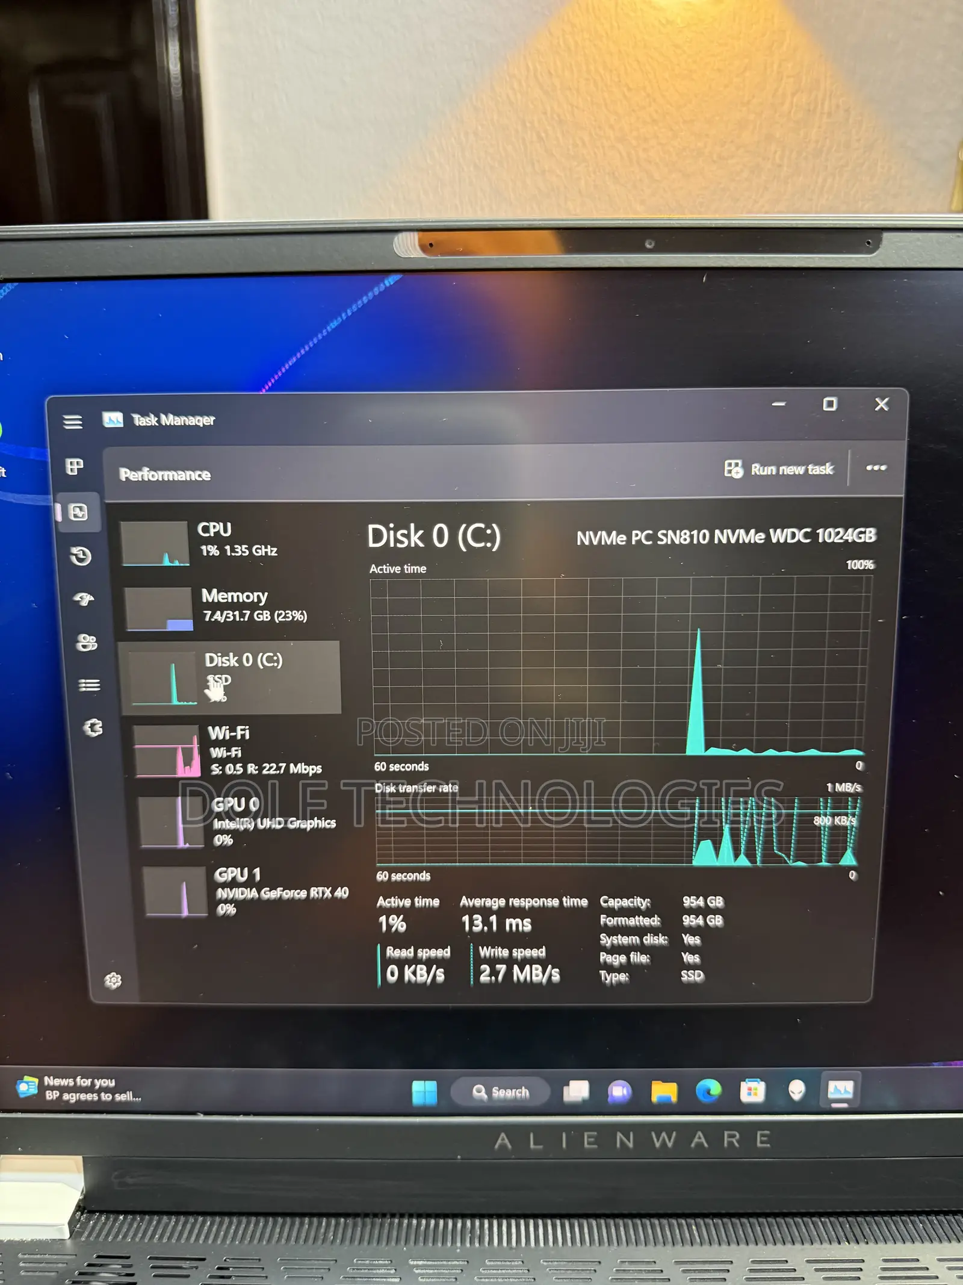Open Users page icon in sidebar
Viewport: 963px width, 1285px height.
click(87, 642)
